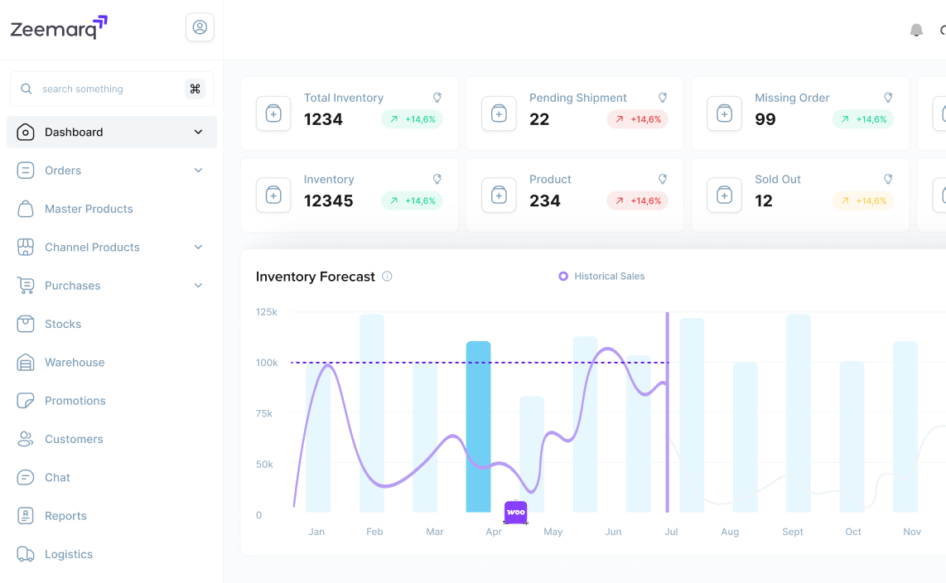Click the Zeemarq logo

[59, 28]
